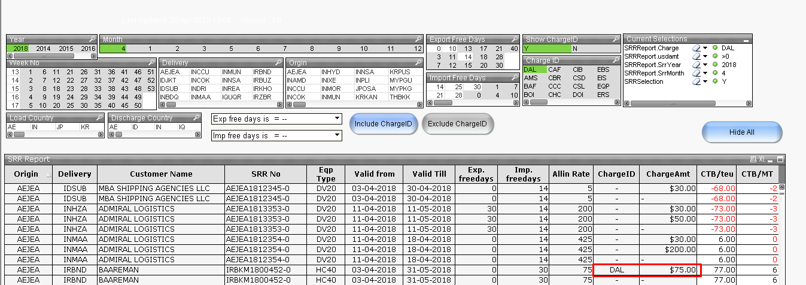
Task: Click the Include ChargeID button
Action: click(x=383, y=124)
